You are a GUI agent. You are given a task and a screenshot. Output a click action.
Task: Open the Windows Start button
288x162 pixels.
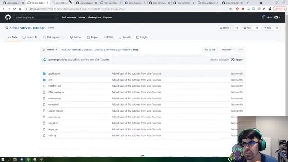[3, 159]
